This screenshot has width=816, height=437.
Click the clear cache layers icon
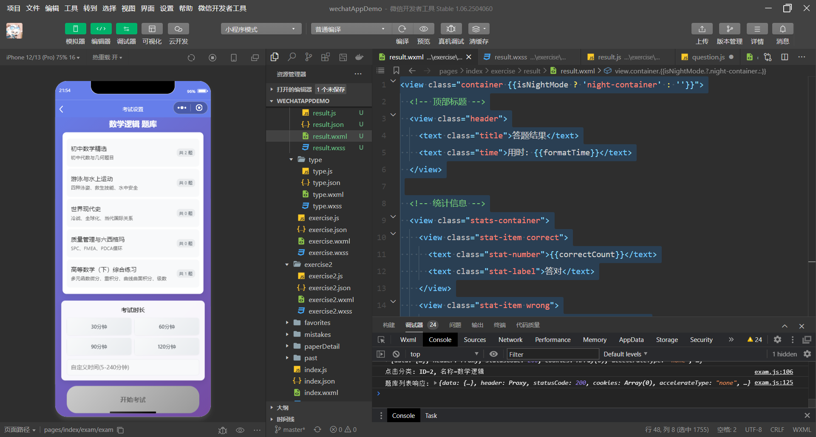click(x=479, y=29)
